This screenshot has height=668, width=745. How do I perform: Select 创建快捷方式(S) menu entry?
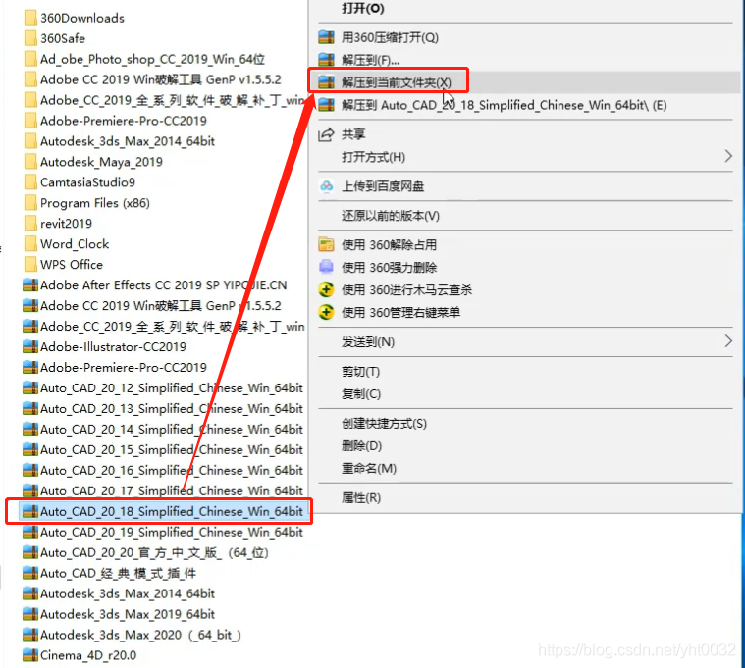(x=384, y=424)
